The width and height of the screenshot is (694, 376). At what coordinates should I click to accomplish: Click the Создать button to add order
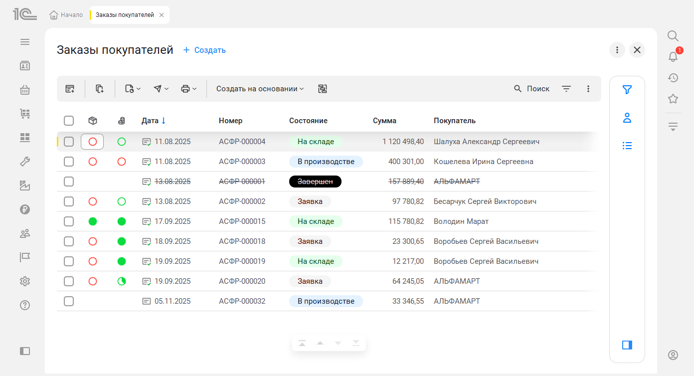pos(204,50)
